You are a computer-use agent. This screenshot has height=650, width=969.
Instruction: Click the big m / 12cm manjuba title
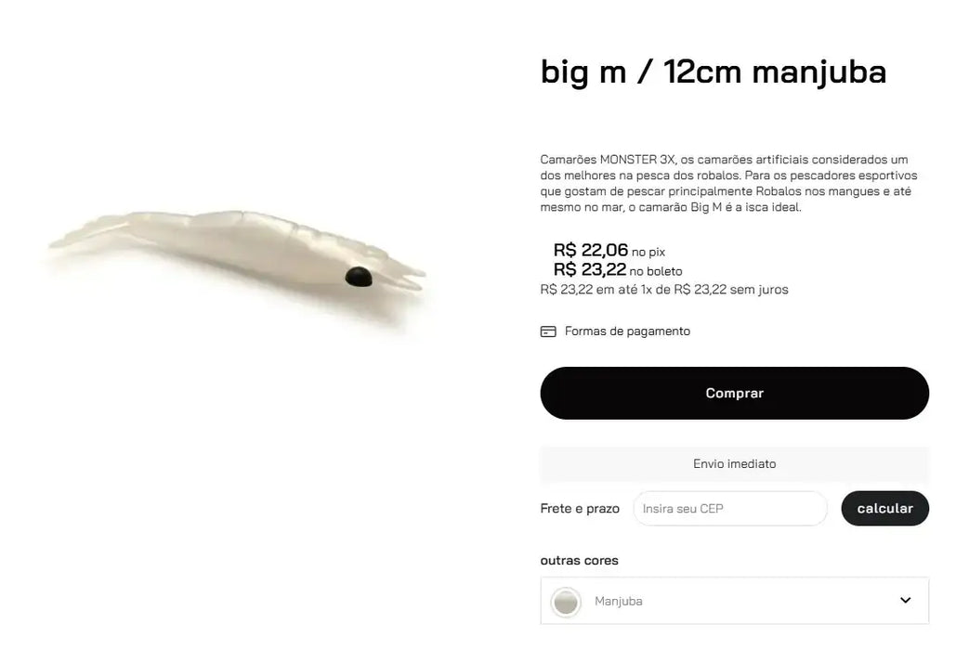pos(714,71)
